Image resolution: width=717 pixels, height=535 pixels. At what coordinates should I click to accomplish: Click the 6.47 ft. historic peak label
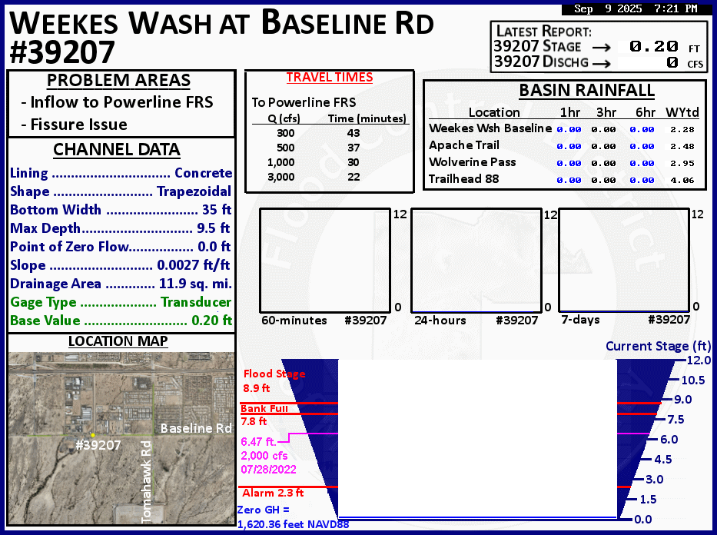pyautogui.click(x=258, y=442)
